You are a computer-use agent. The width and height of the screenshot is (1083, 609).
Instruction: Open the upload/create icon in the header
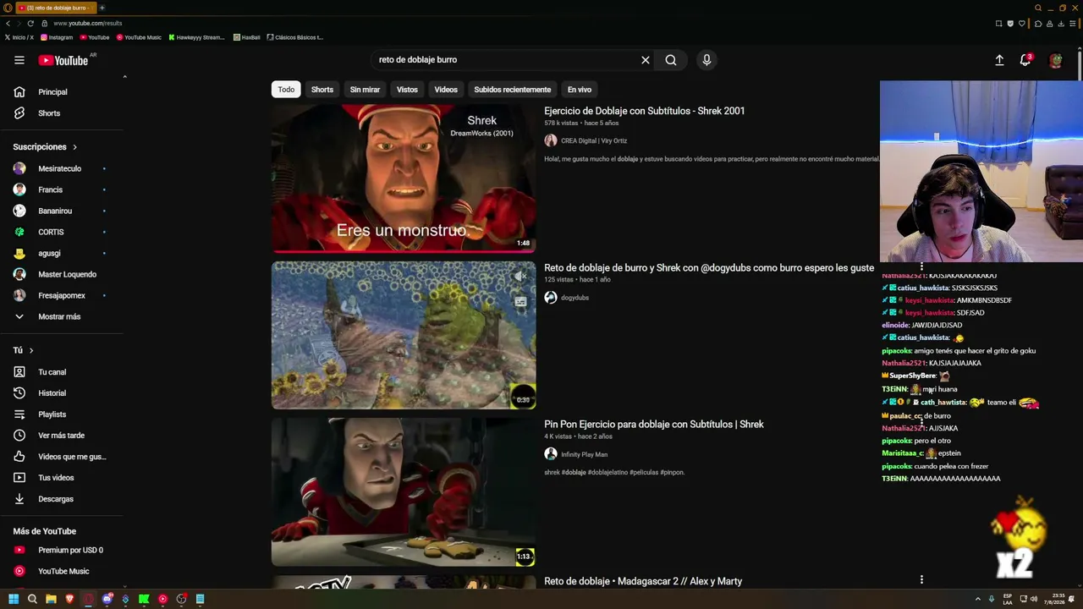click(999, 60)
